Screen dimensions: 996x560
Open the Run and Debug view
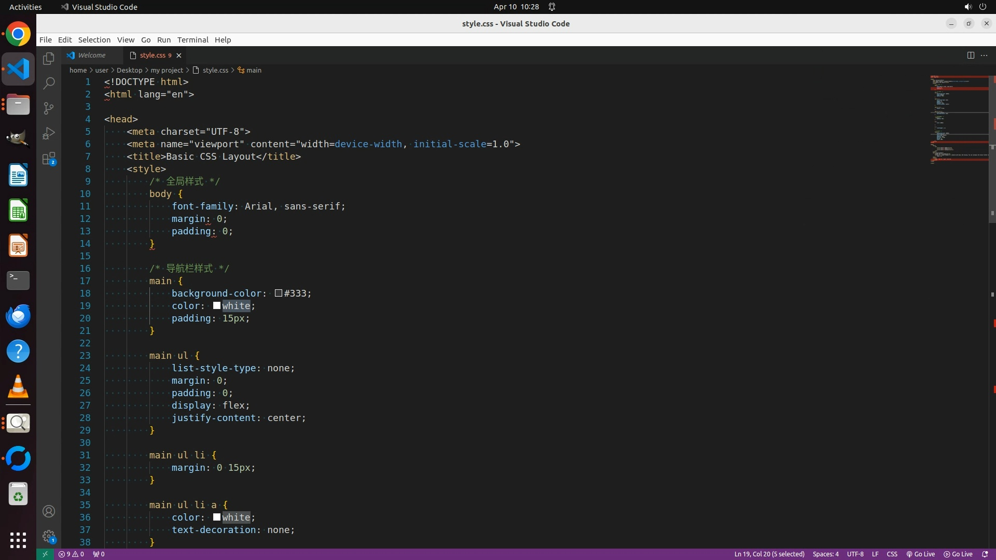click(49, 133)
